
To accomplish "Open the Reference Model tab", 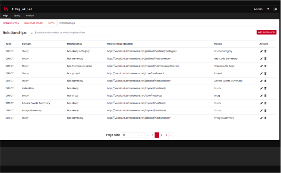I will coord(33,23).
